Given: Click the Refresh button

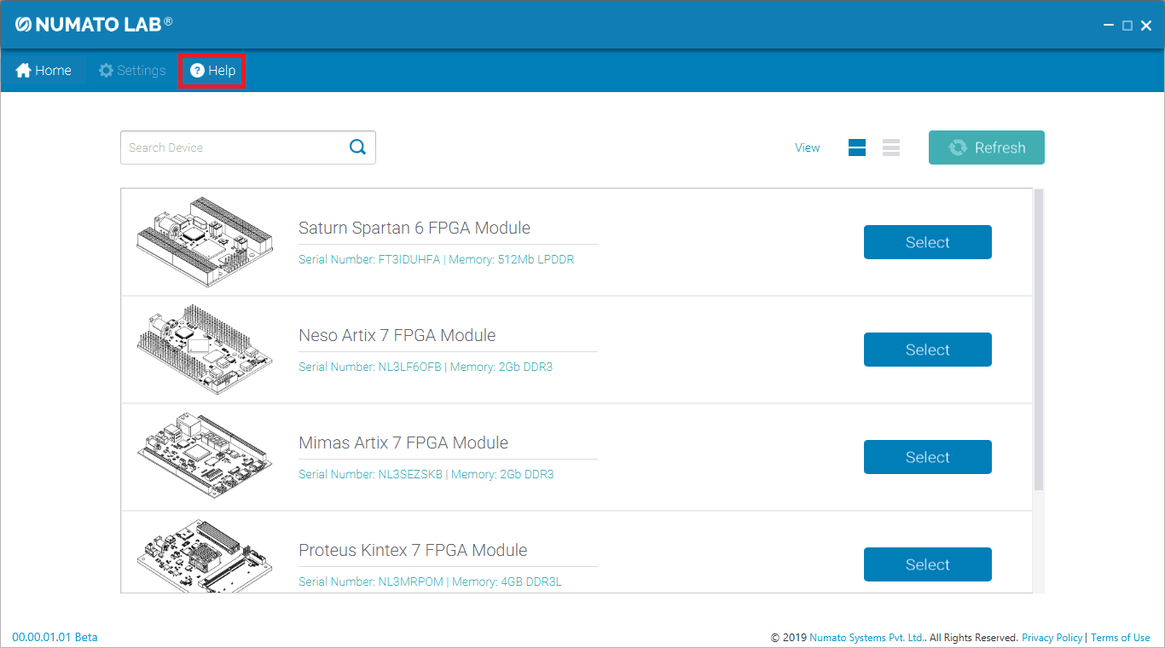Looking at the screenshot, I should tap(986, 148).
